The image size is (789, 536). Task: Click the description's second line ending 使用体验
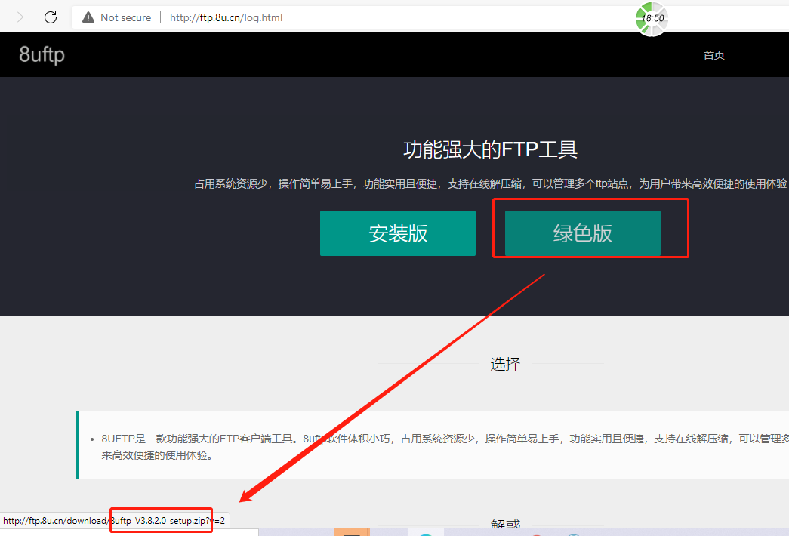156,455
